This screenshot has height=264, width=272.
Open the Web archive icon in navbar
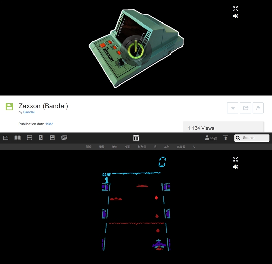click(x=6, y=138)
